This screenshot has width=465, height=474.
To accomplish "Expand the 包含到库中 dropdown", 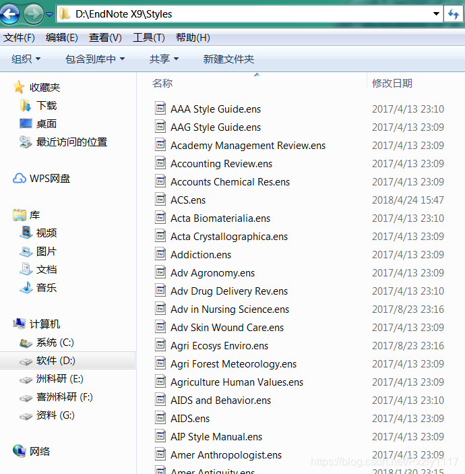I will 95,59.
